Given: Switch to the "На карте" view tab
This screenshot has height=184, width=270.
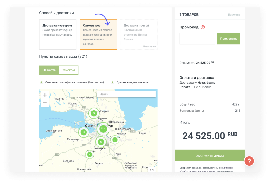Looking at the screenshot, I should tap(49, 70).
